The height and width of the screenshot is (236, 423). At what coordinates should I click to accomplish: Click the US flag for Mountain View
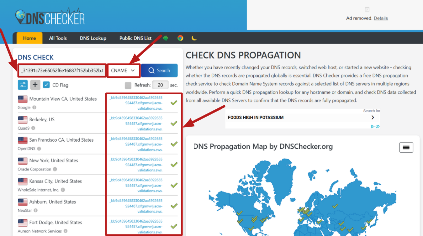point(23,99)
